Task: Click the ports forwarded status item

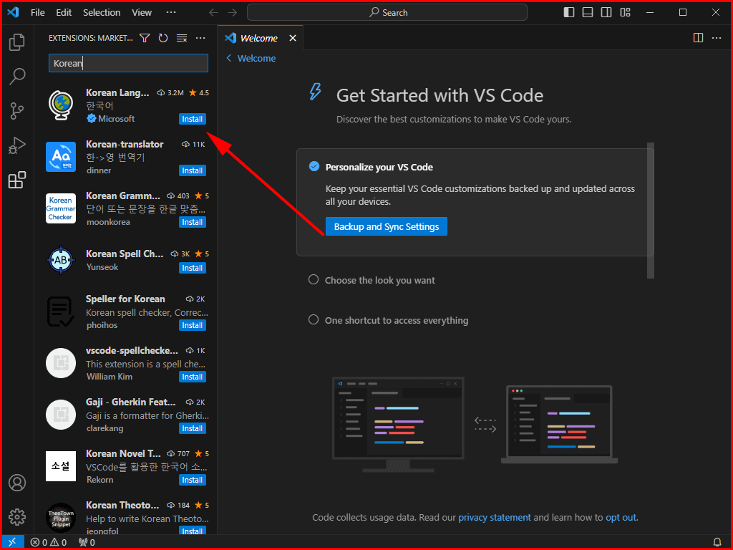Action: coord(87,542)
